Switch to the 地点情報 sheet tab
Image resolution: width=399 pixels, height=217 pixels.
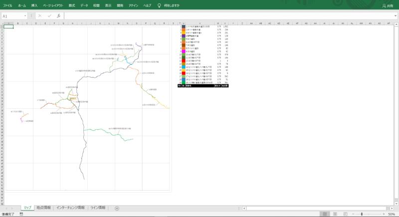tap(43, 208)
